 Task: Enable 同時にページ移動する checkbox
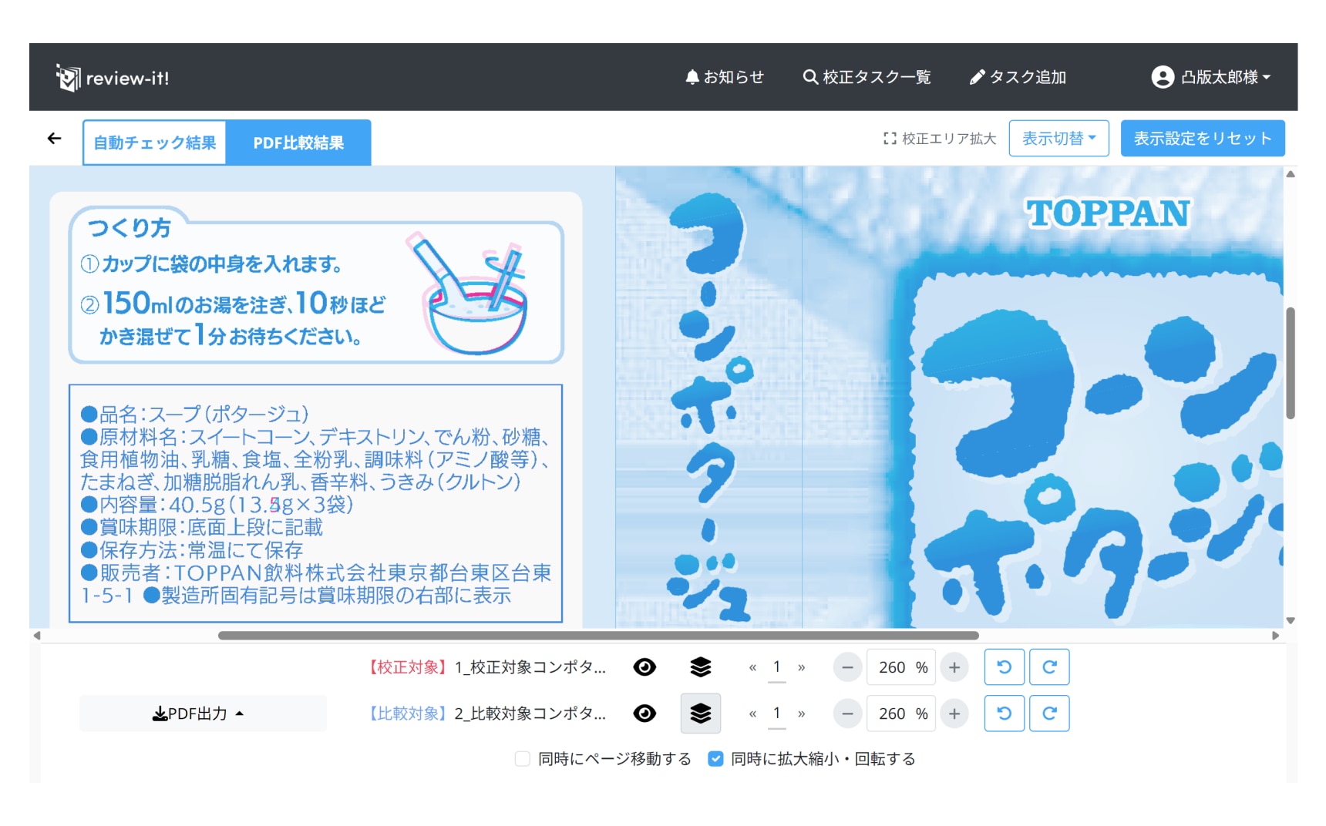point(523,759)
